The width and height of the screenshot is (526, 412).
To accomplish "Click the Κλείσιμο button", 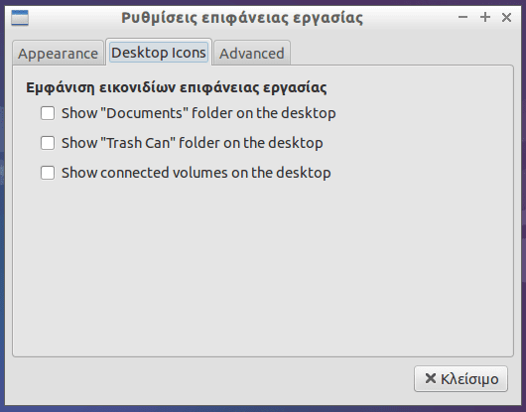I will pyautogui.click(x=460, y=379).
